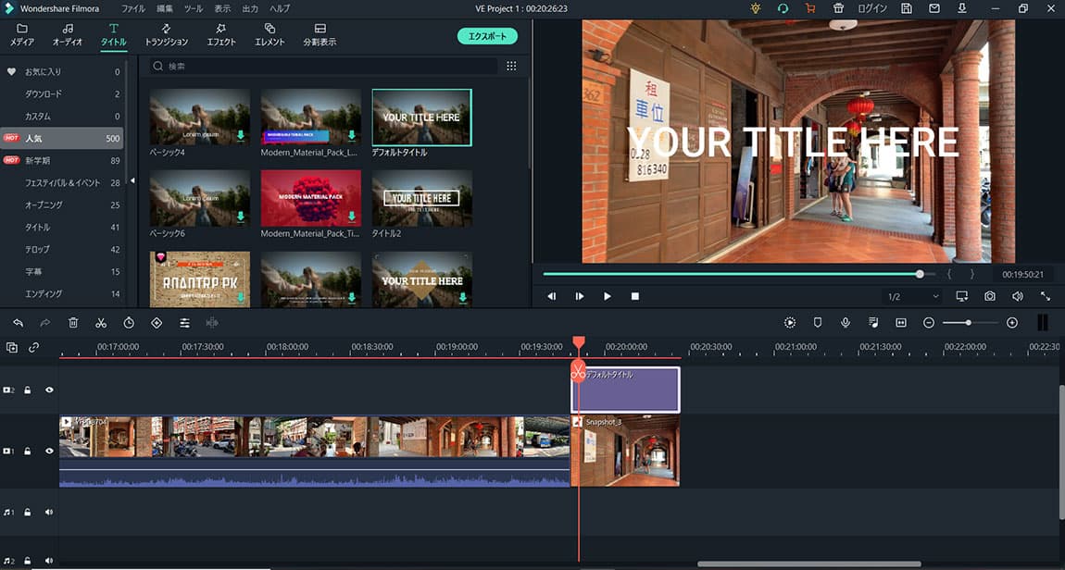Open the ツール menu
This screenshot has width=1065, height=570.
tap(194, 9)
